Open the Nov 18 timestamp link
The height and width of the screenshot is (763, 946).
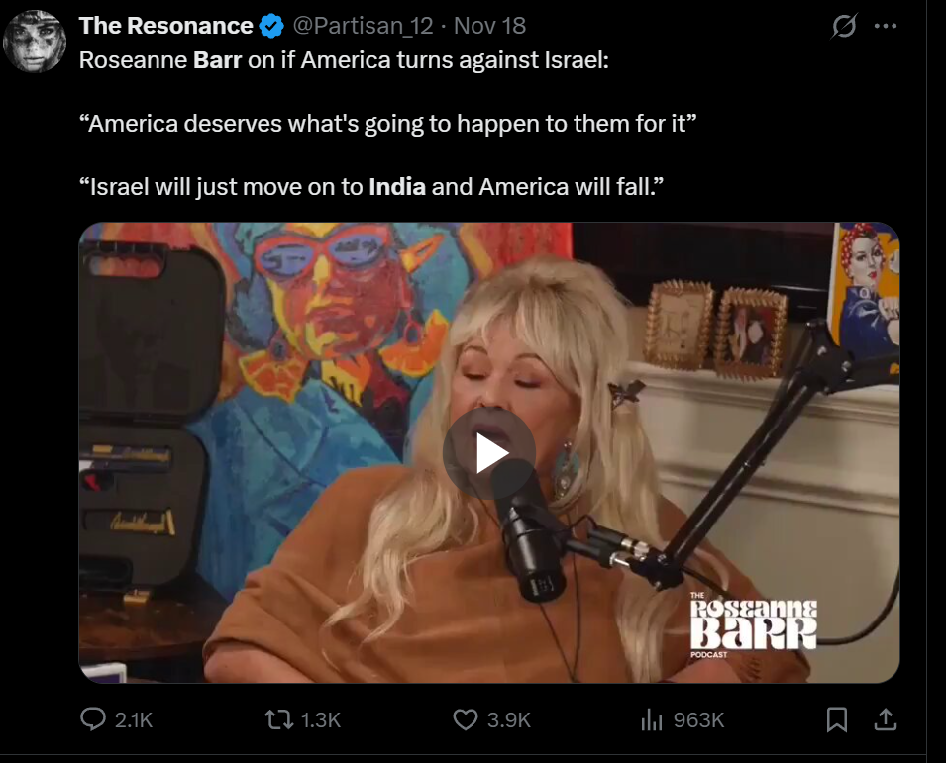(x=490, y=26)
